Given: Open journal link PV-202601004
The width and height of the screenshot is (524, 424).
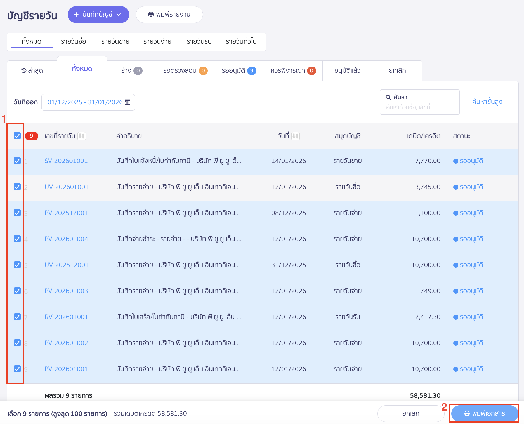Looking at the screenshot, I should pyautogui.click(x=66, y=239).
